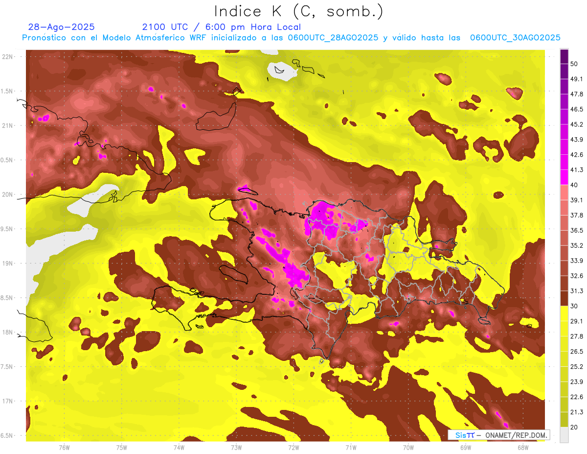Pick the salmon swatch between 39.1 and 40
The height and width of the screenshot is (454, 587).
tap(564, 192)
